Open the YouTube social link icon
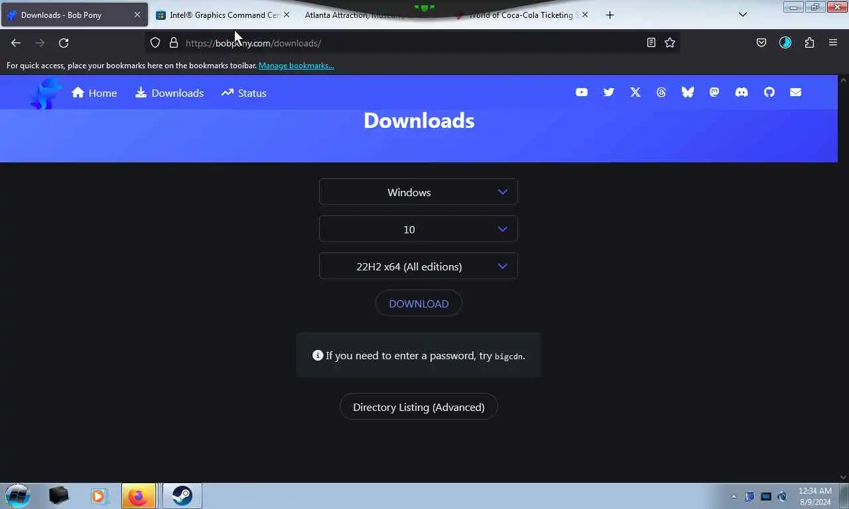This screenshot has width=849, height=509. (582, 93)
